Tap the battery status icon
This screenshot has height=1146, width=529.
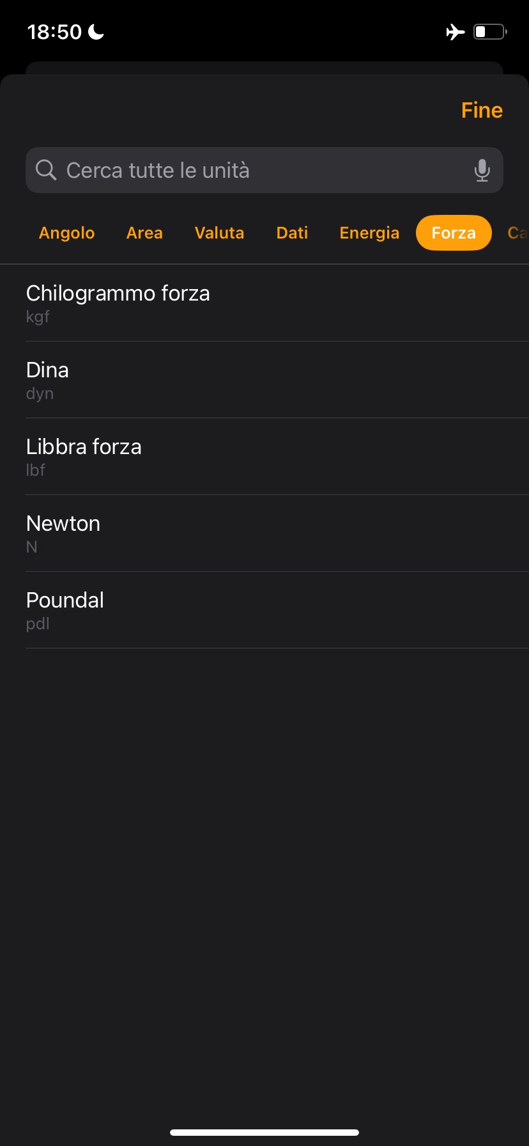[489, 31]
